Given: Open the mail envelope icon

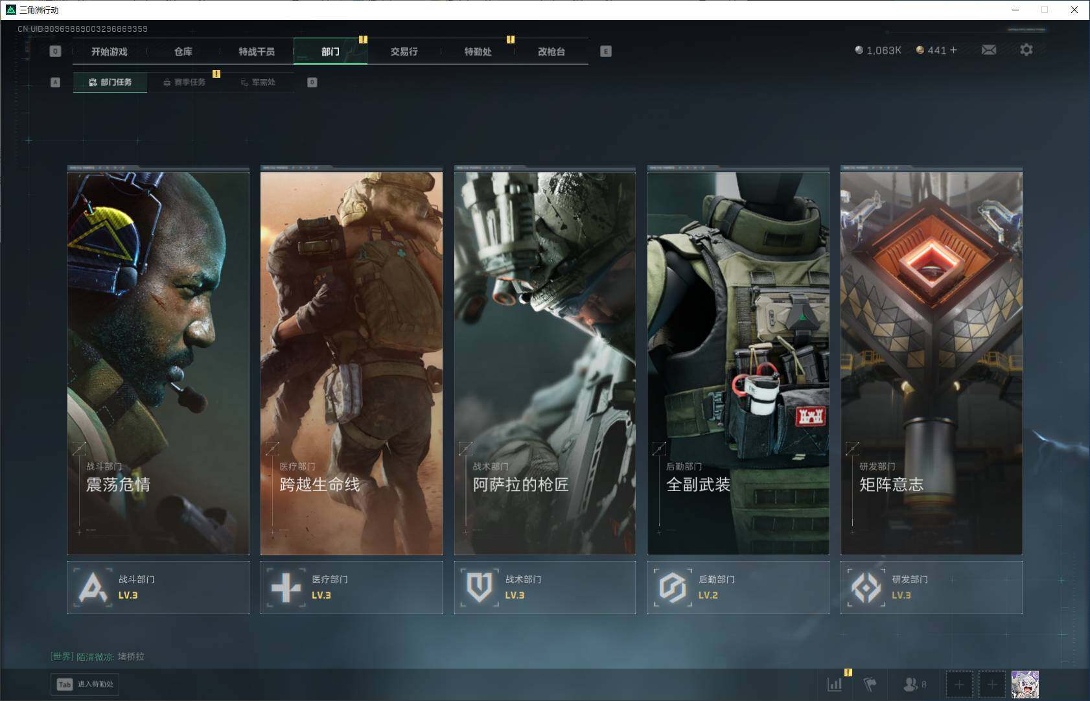Looking at the screenshot, I should [x=988, y=50].
